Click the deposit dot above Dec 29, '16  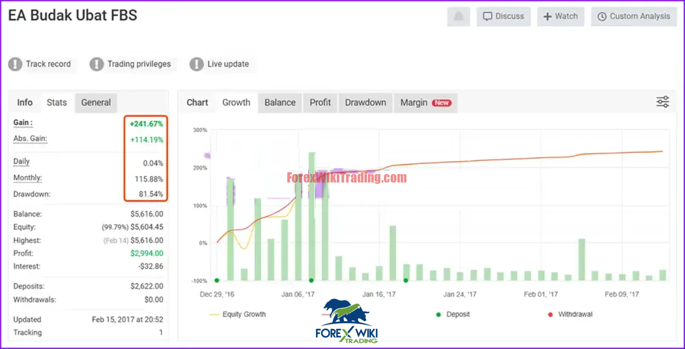[217, 280]
